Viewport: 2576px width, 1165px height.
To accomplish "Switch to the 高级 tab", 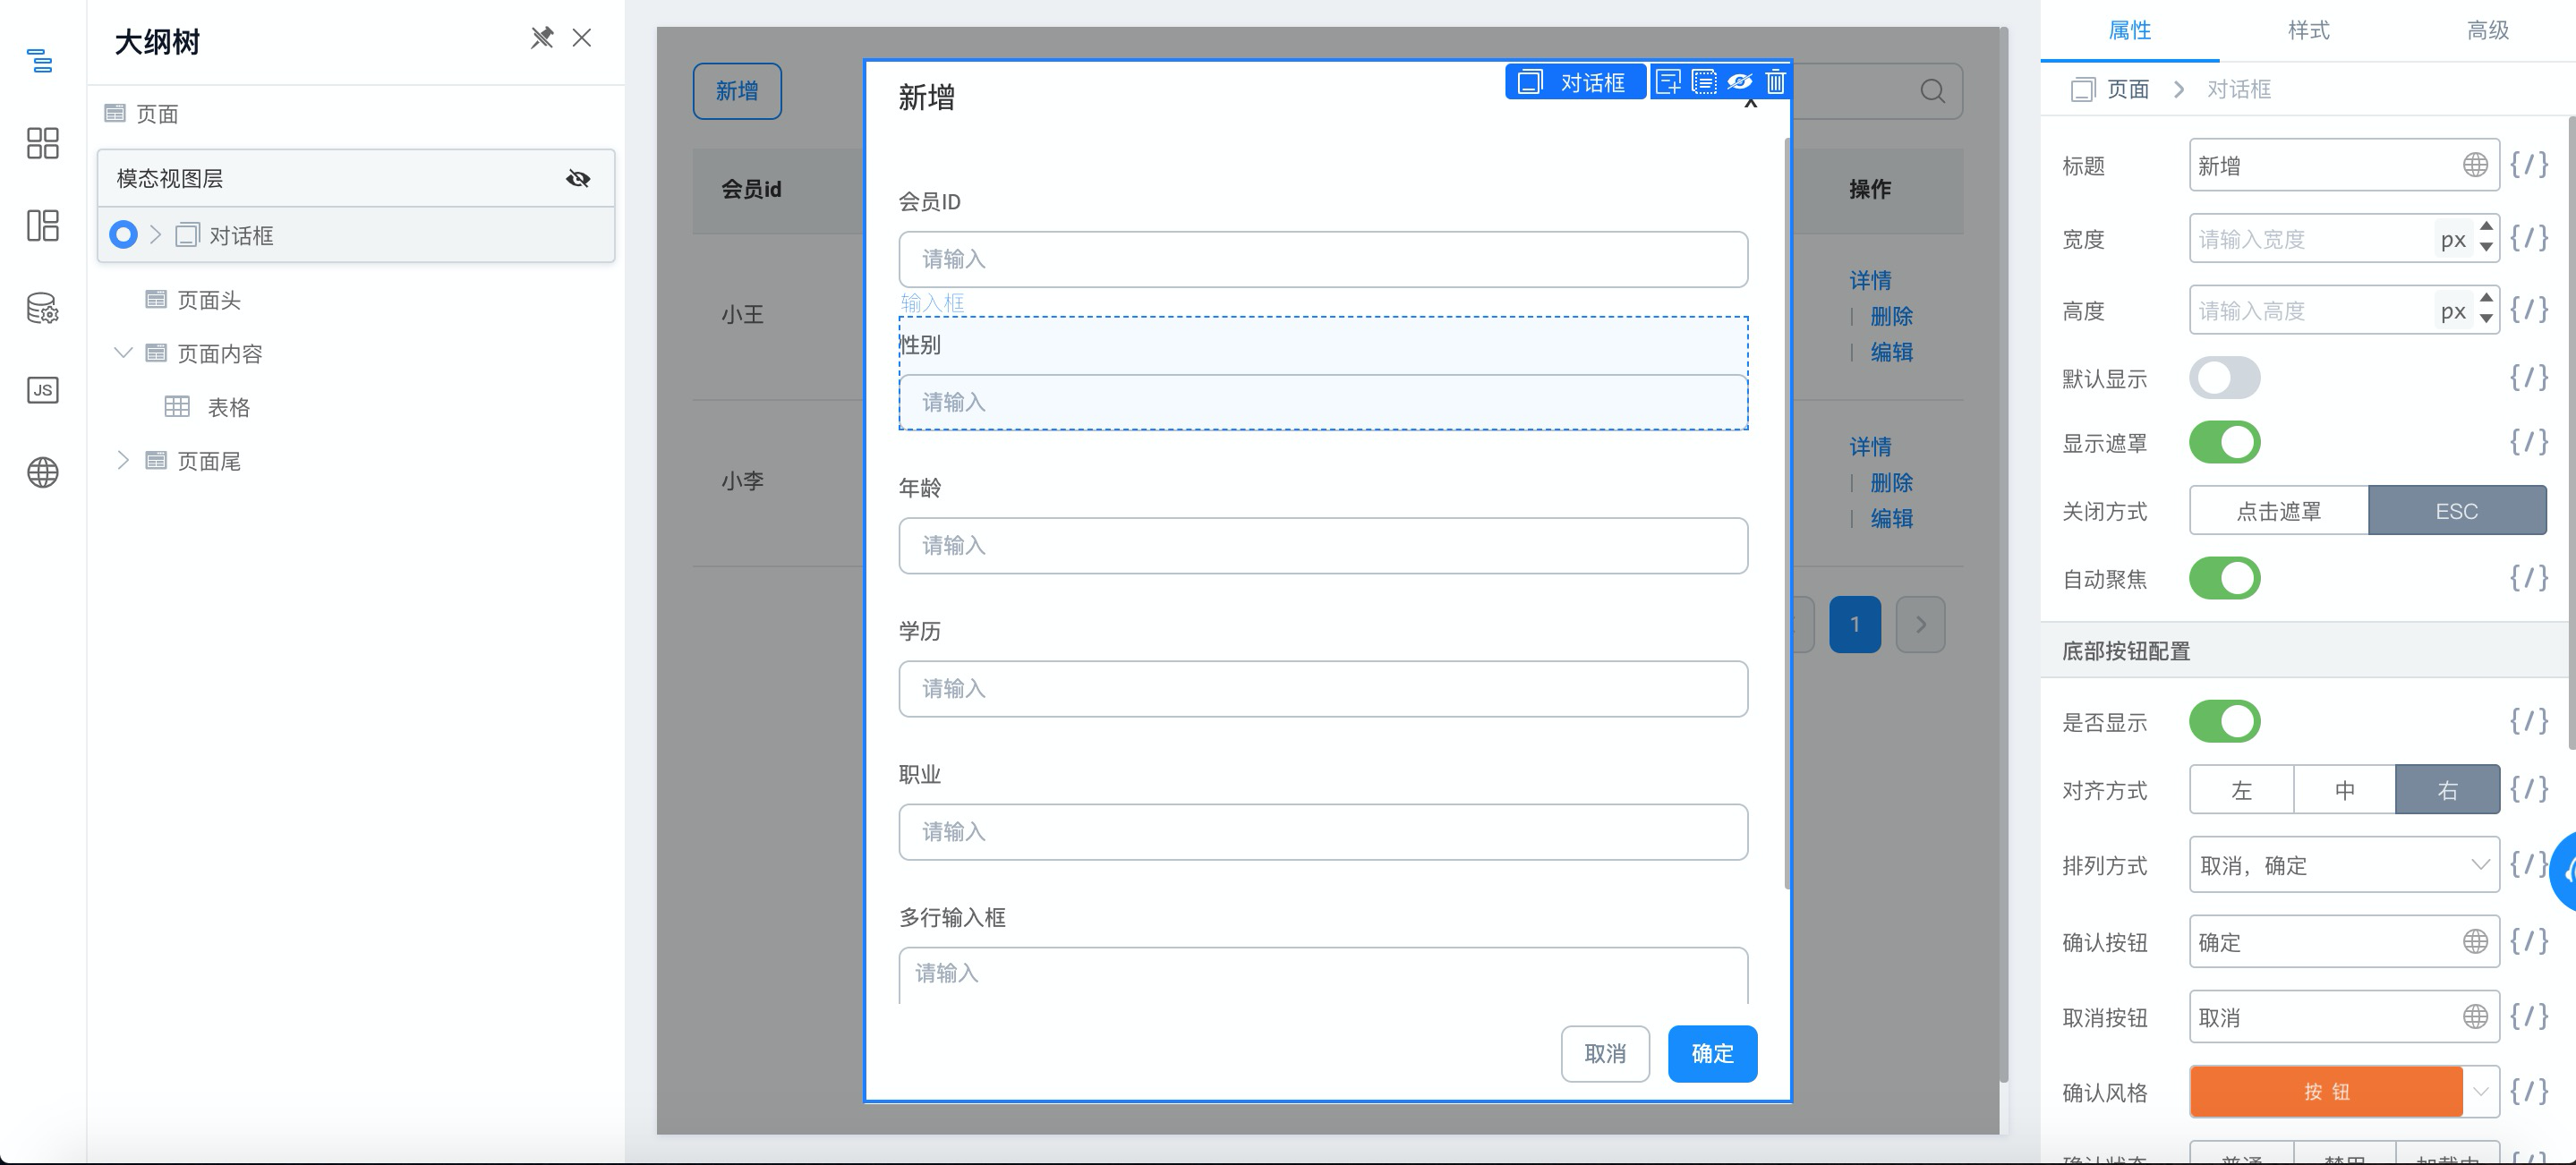I will tap(2487, 30).
